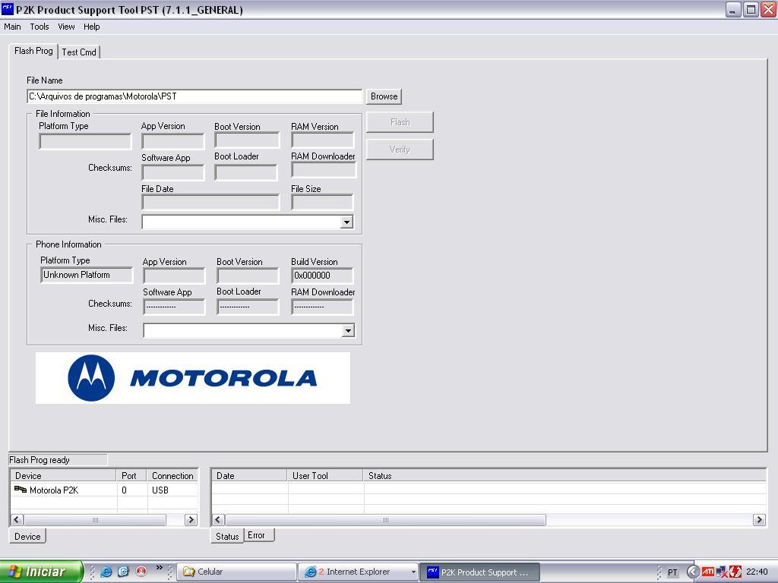Click the Verify button

tap(400, 150)
